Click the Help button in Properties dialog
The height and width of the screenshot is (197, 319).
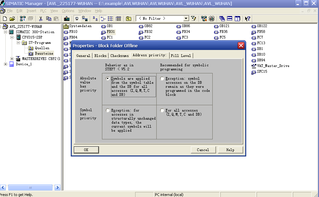pyautogui.click(x=230, y=150)
